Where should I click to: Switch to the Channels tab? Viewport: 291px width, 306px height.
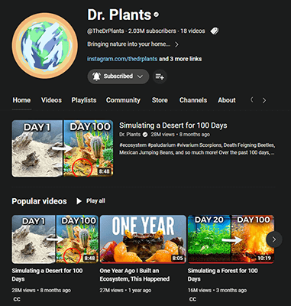pyautogui.click(x=193, y=100)
